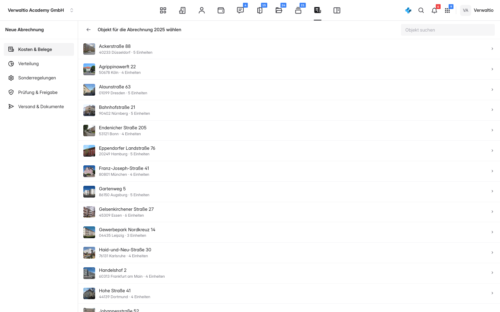Open the apps grid with badge 9
The width and height of the screenshot is (500, 312).
(447, 10)
